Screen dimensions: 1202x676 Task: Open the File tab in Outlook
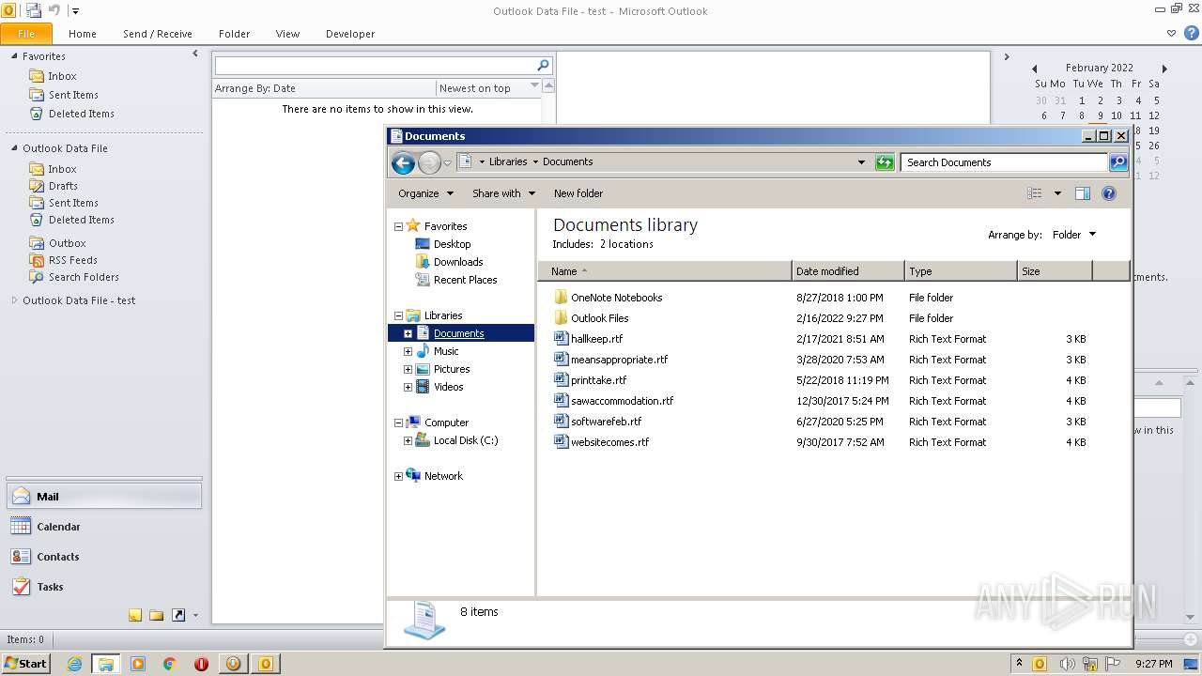(26, 34)
